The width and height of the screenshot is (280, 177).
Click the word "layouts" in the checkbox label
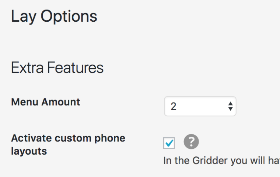[29, 151]
